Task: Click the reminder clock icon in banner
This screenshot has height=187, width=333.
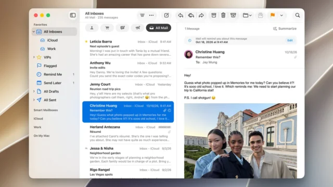Action: tap(189, 41)
